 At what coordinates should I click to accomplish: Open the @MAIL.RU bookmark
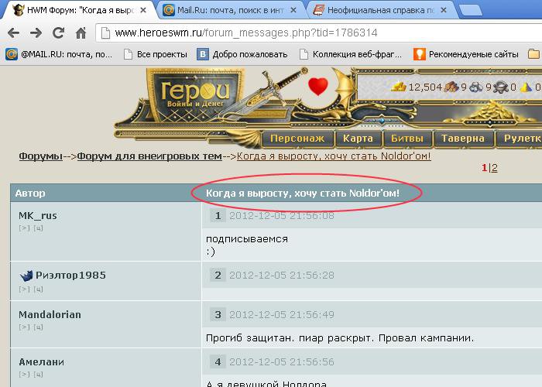59,54
